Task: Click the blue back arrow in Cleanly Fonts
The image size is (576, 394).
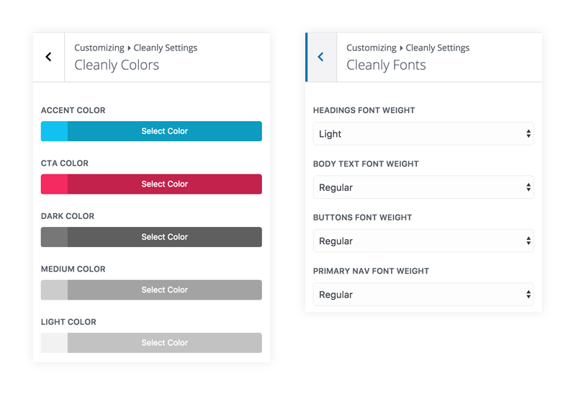Action: (321, 57)
